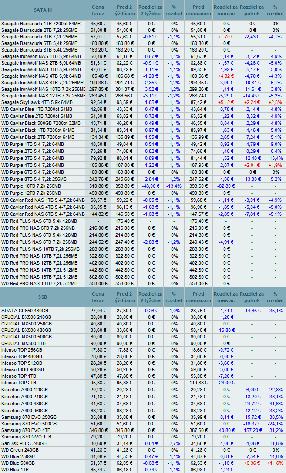Select "Cena teraz" header in SATA III section
The image size is (286, 473).
click(98, 10)
